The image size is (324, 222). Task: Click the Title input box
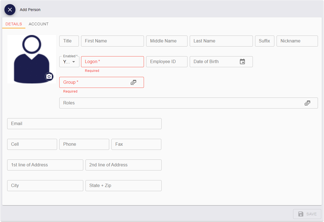tap(69, 41)
